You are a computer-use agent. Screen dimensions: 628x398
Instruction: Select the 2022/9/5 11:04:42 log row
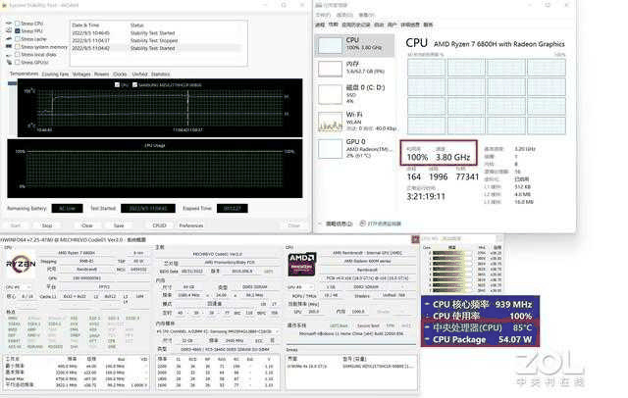[x=156, y=48]
